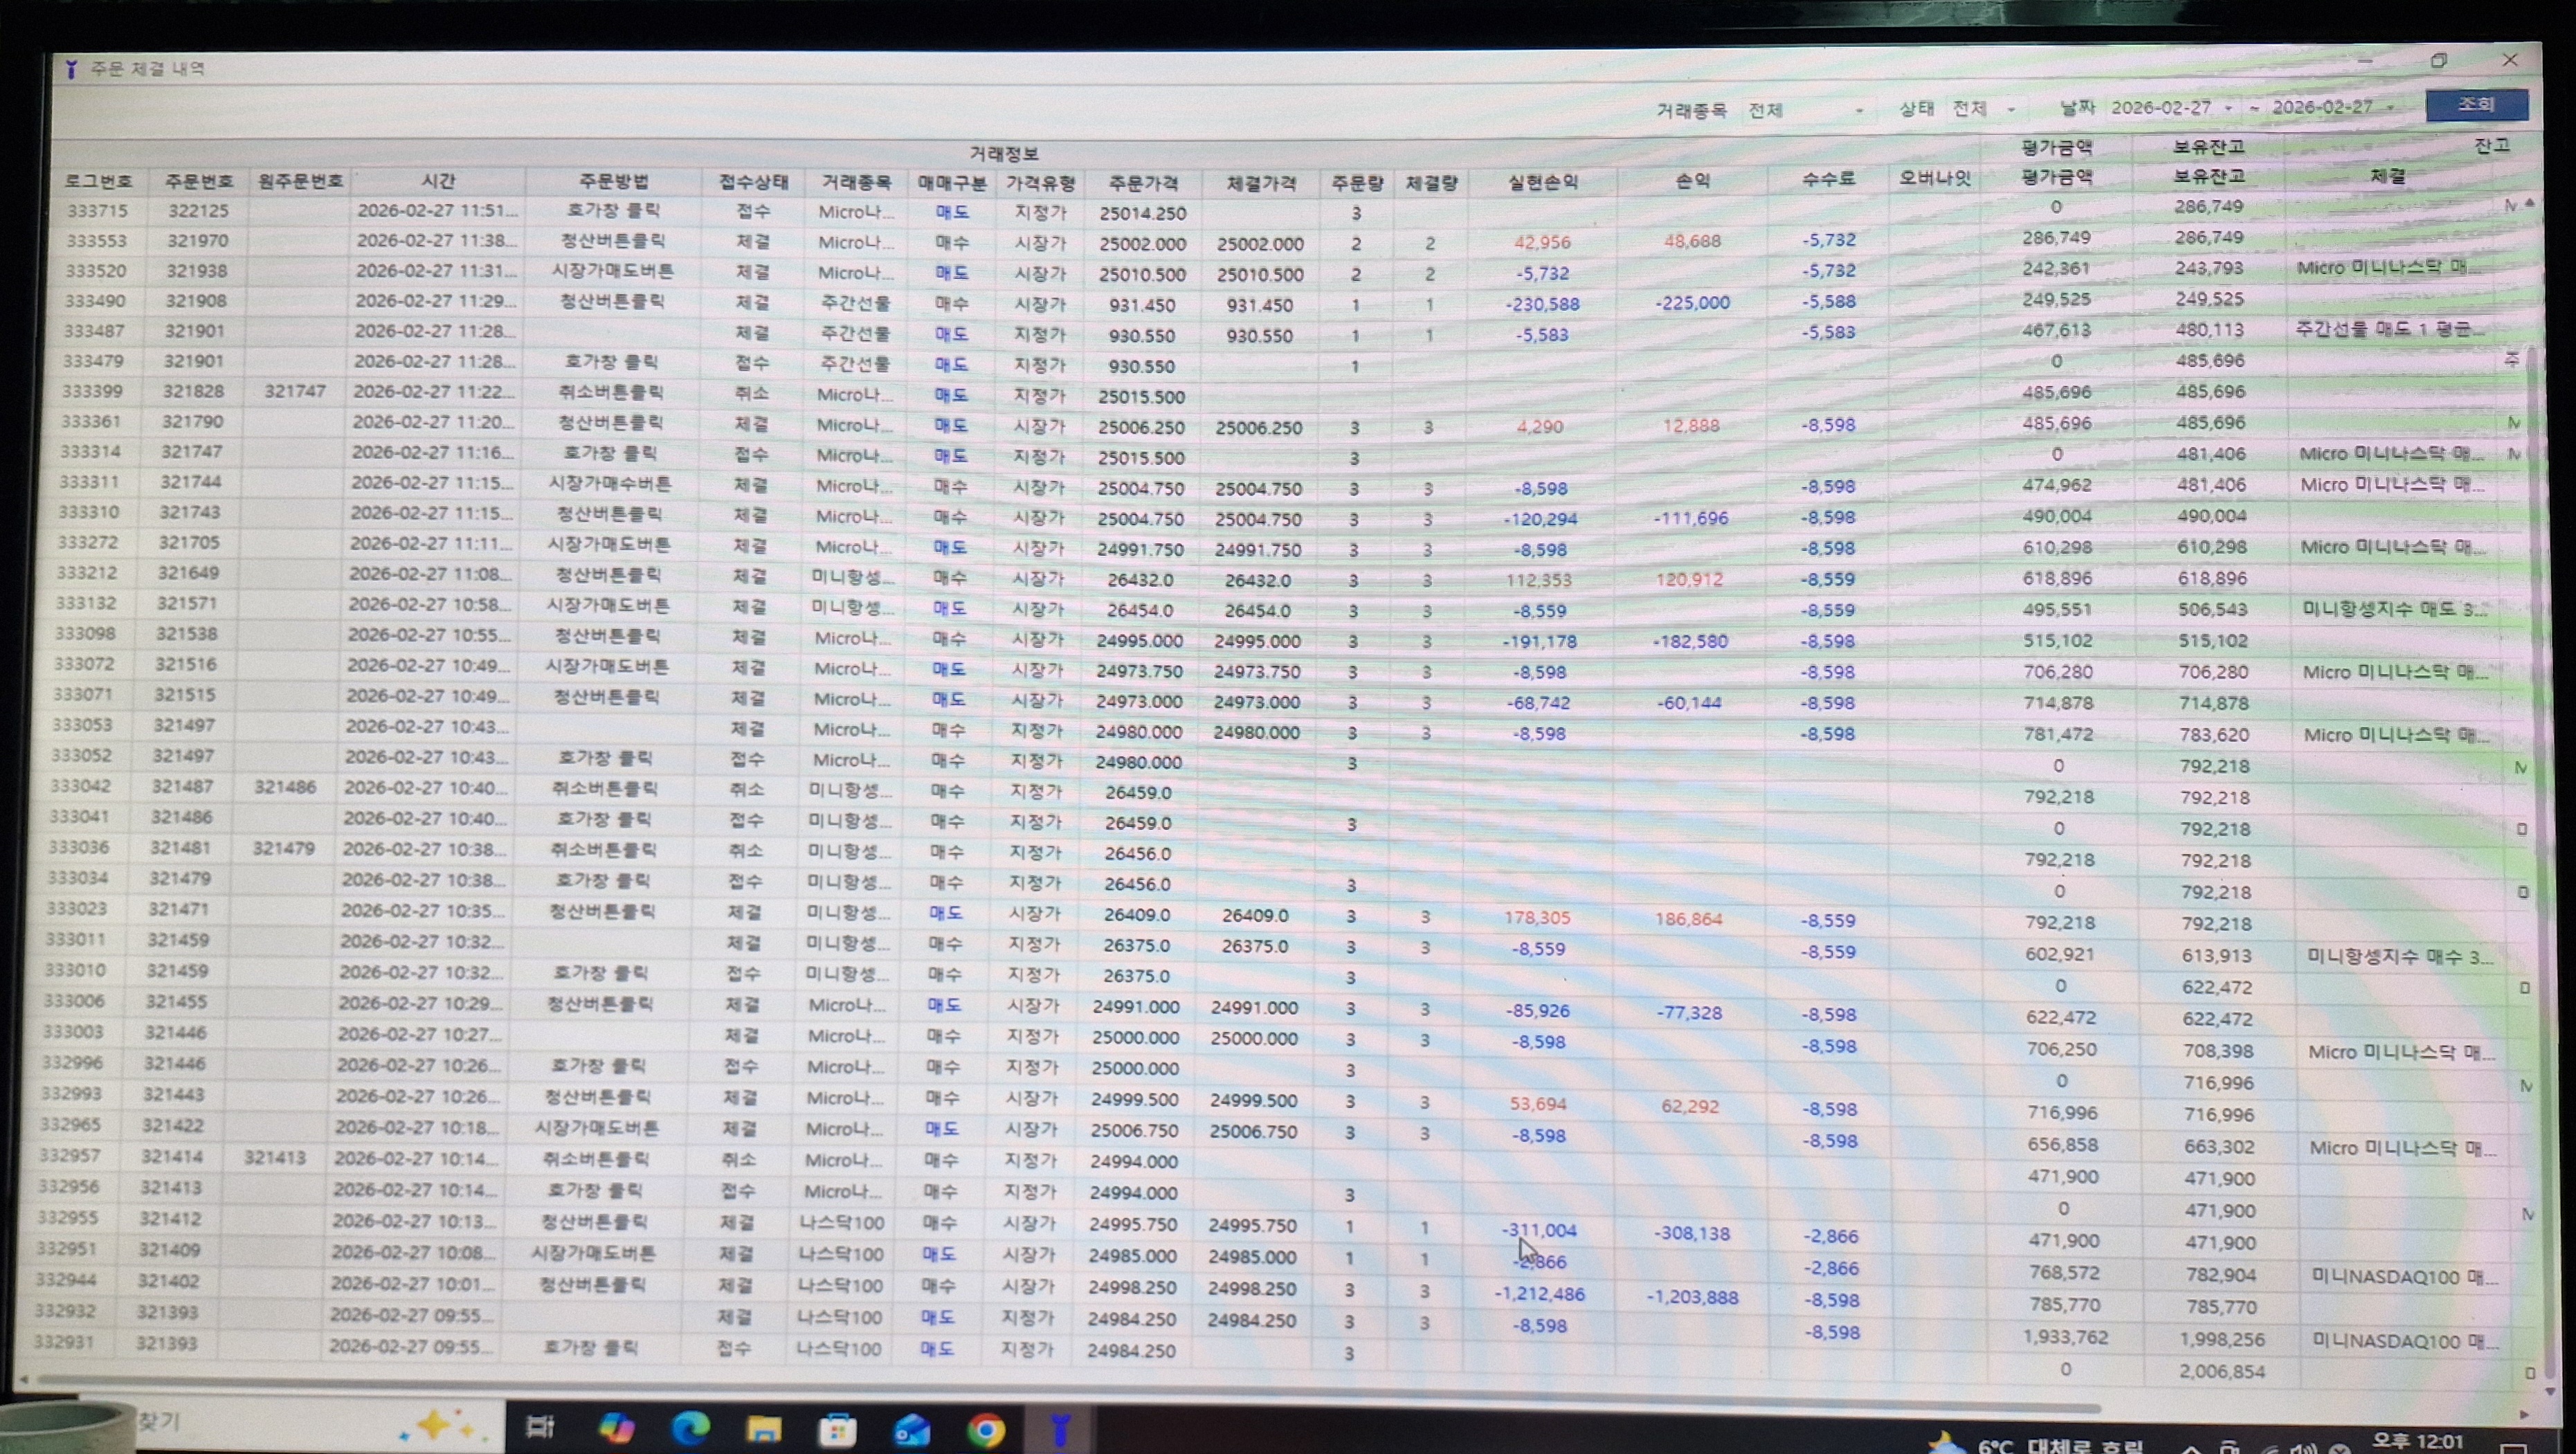Click the 가격유형 column header
This screenshot has width=2576, height=1454.
click(1040, 183)
